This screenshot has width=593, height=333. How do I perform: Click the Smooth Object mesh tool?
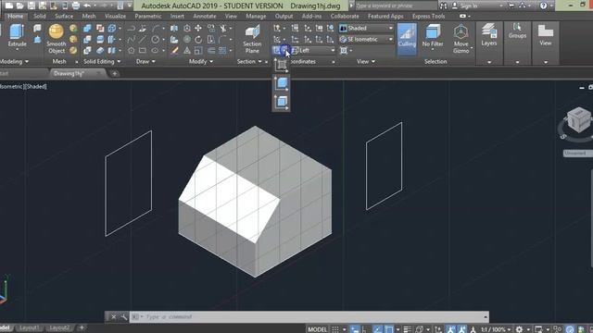[x=56, y=39]
